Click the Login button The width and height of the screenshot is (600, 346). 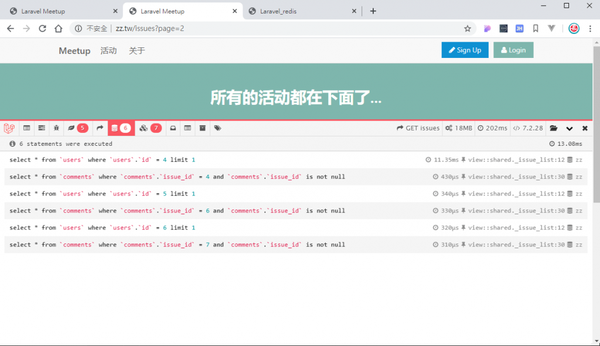coord(513,50)
